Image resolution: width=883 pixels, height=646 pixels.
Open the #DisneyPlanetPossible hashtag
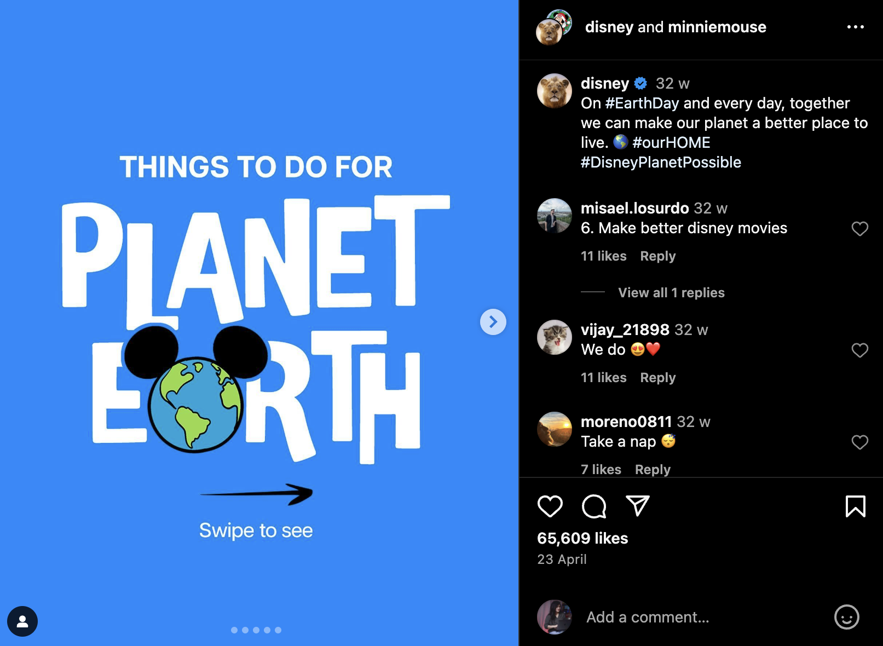[661, 163]
